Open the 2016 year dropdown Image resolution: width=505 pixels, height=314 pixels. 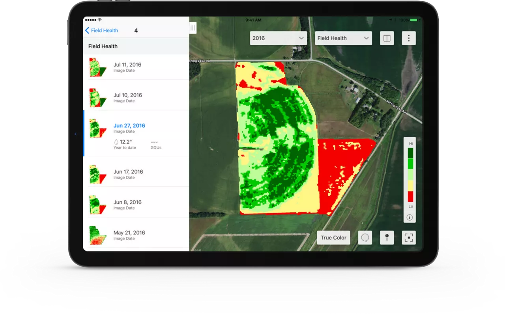pos(278,38)
